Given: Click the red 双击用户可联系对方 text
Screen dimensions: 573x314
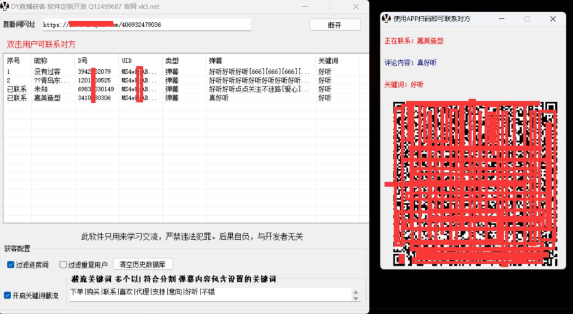Looking at the screenshot, I should [x=41, y=45].
